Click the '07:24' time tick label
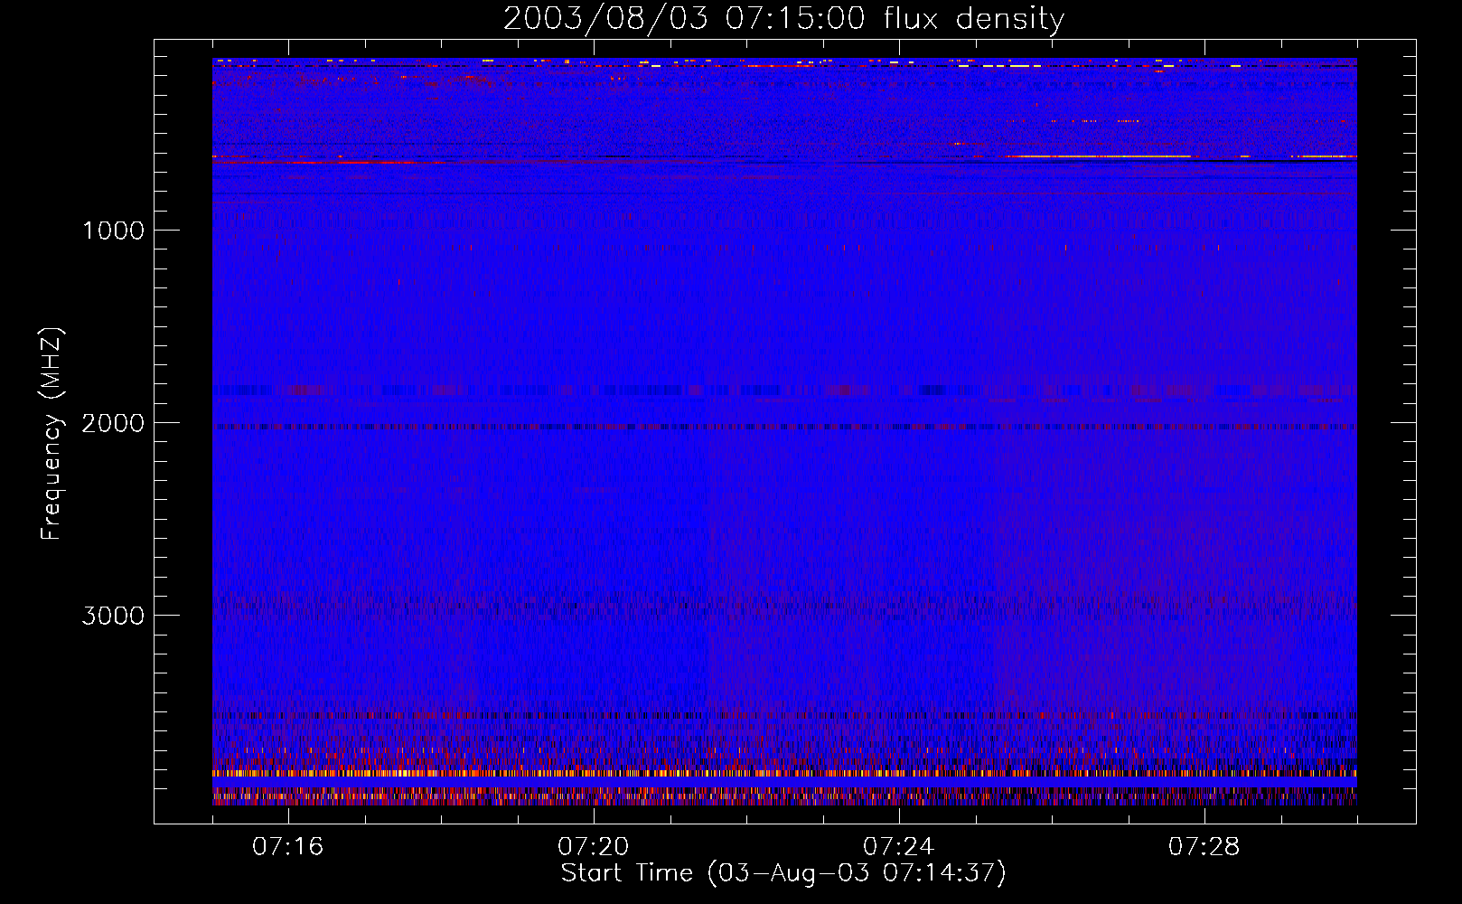Image resolution: width=1462 pixels, height=904 pixels. (899, 847)
